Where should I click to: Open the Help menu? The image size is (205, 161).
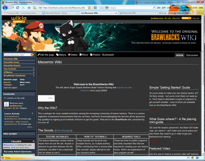[201, 8]
